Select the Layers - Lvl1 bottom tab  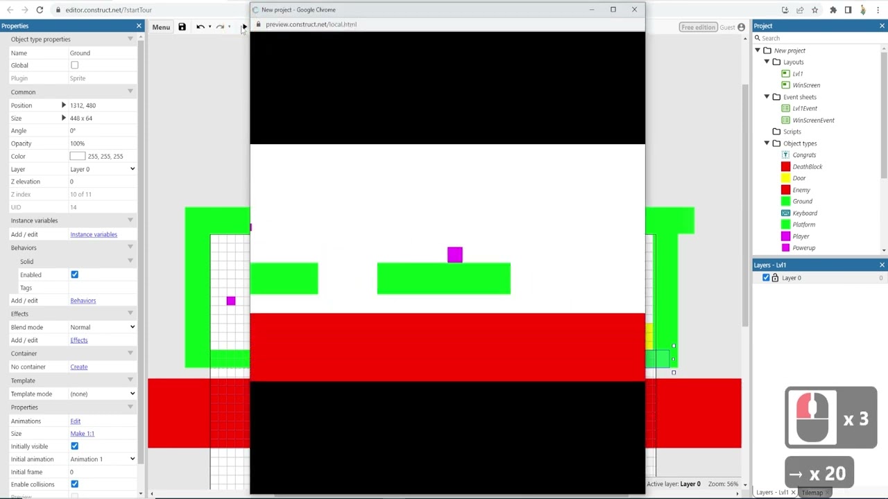[x=772, y=493]
